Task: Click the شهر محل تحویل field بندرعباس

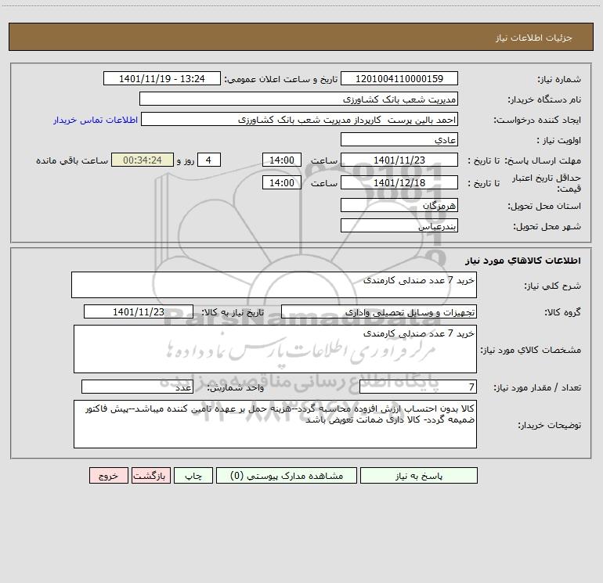Action: (399, 225)
